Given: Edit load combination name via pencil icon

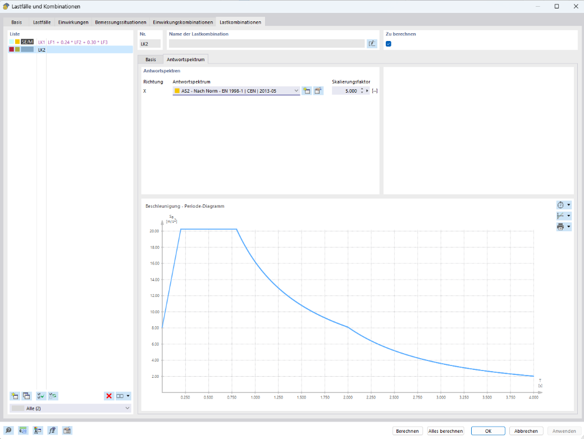Looking at the screenshot, I should click(372, 44).
